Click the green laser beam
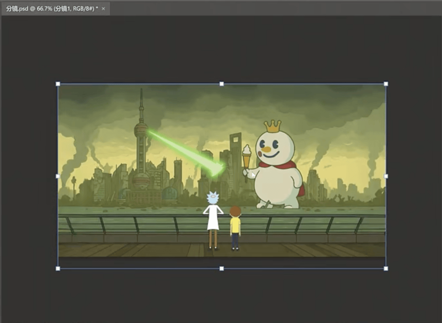The height and width of the screenshot is (323, 442). pos(184,151)
